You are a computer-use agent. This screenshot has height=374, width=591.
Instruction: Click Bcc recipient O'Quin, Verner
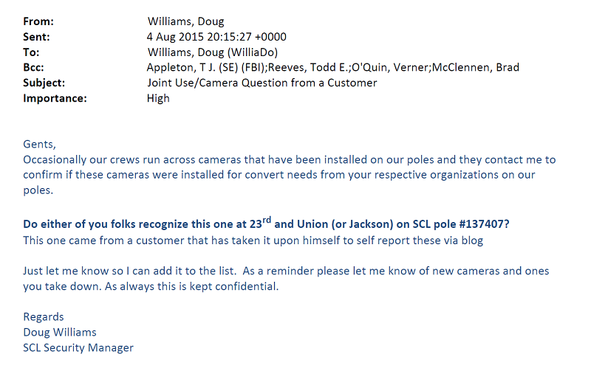(390, 68)
